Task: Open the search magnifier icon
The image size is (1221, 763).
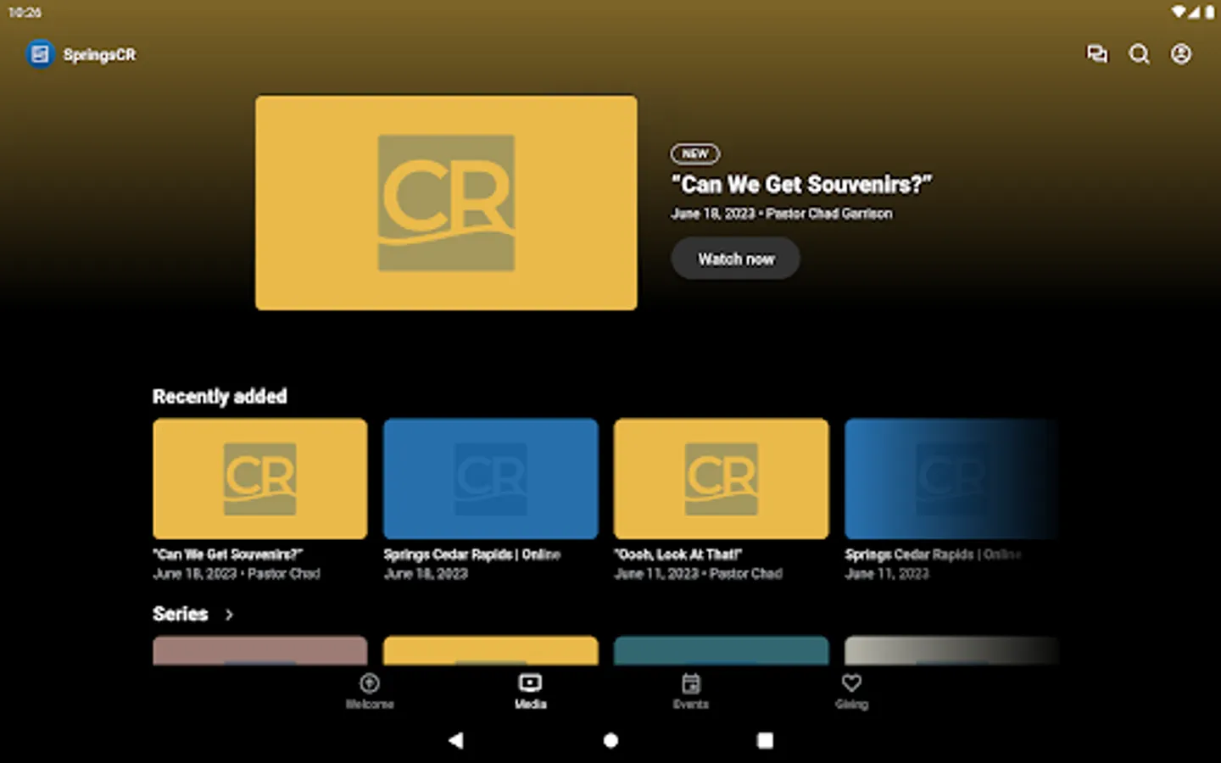Action: pyautogui.click(x=1139, y=54)
